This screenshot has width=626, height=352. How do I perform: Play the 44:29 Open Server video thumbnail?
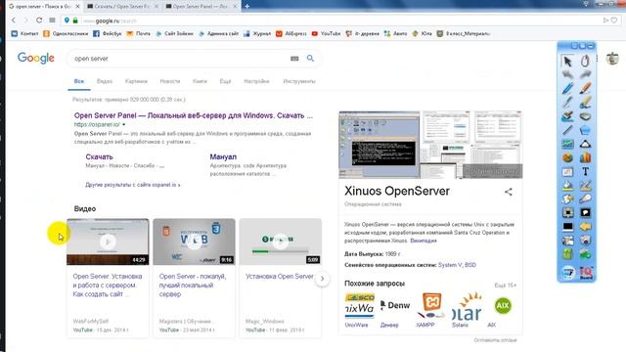click(x=108, y=242)
